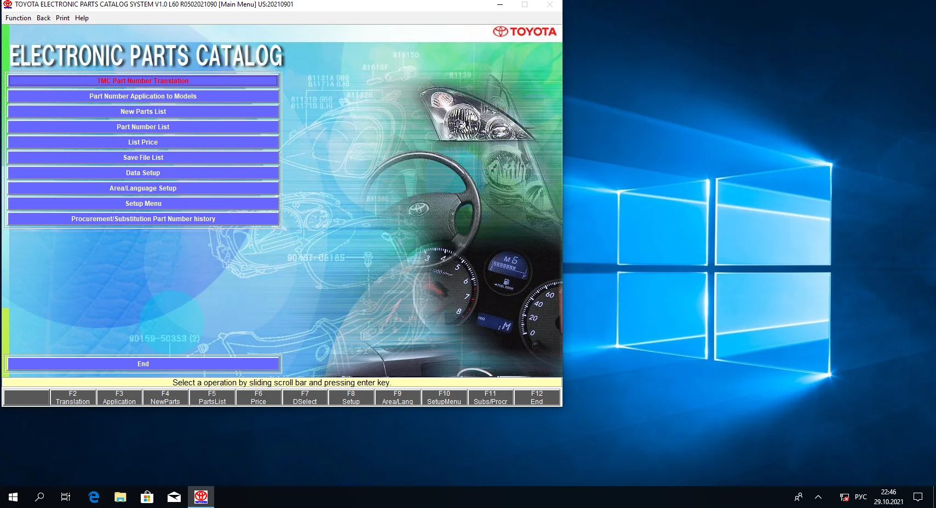Click Toyota catalog icon on taskbar
This screenshot has width=936, height=508.
201,497
